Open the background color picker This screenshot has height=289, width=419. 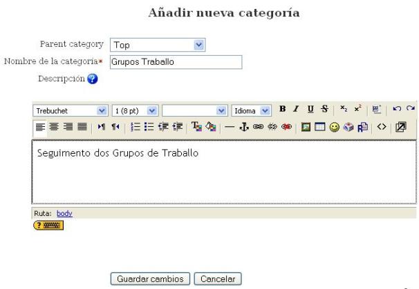[211, 127]
